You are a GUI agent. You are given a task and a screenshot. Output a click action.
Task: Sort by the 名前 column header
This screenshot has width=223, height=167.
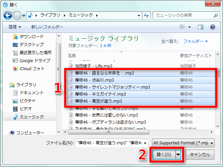(123, 55)
